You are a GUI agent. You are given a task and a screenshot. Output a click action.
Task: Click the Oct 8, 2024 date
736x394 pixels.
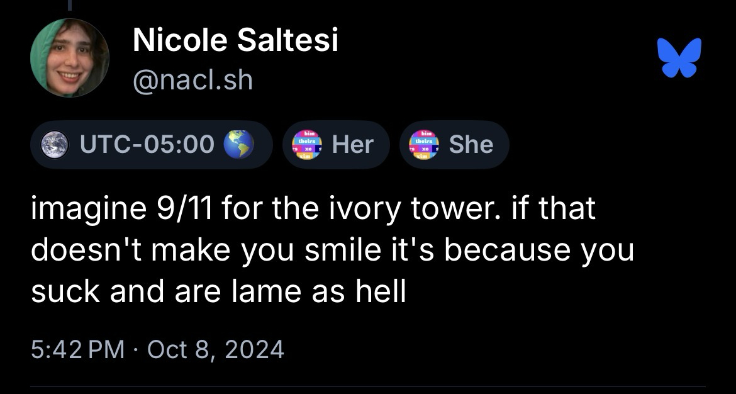[215, 349]
